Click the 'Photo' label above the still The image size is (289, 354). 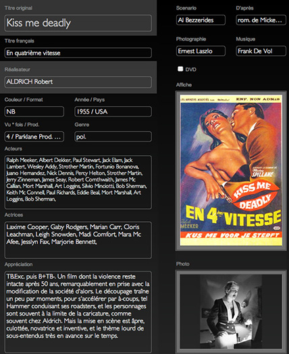pos(183,264)
